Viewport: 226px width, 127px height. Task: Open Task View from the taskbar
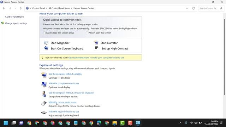tap(14, 123)
